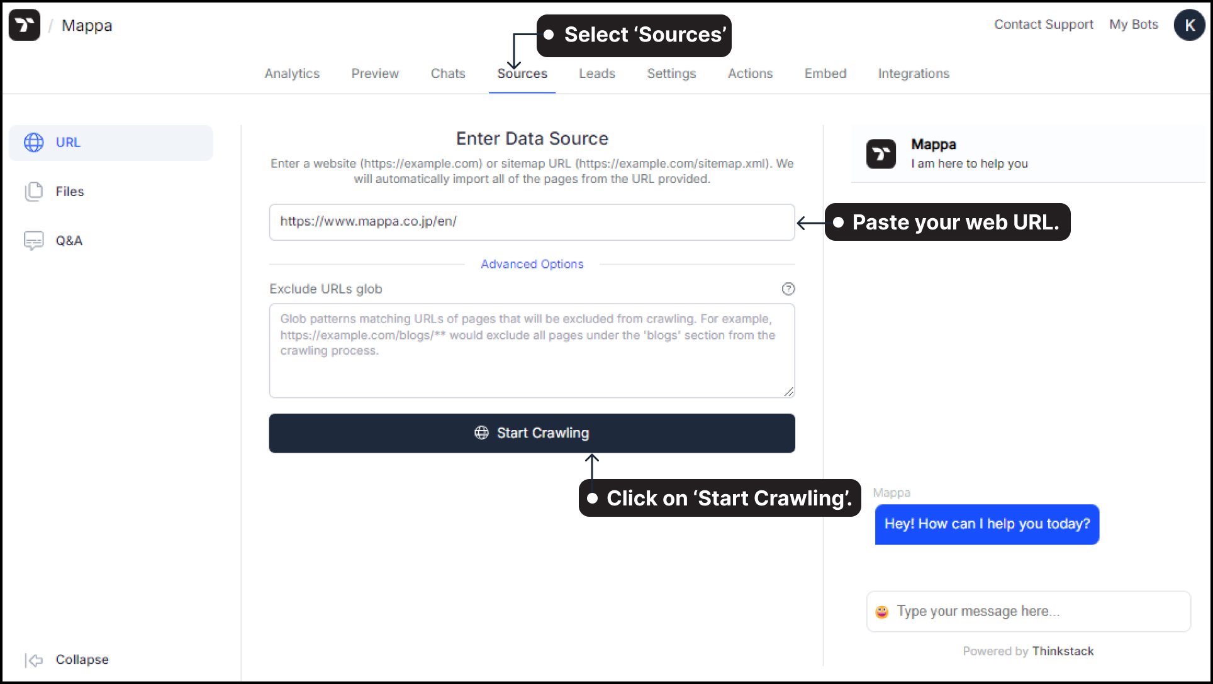Select URL in the sources sidebar

pyautogui.click(x=111, y=143)
